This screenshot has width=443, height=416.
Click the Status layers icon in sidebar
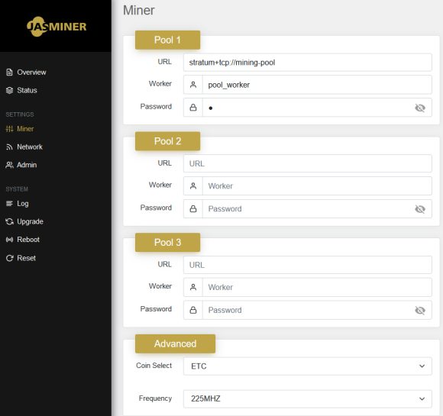(x=9, y=90)
